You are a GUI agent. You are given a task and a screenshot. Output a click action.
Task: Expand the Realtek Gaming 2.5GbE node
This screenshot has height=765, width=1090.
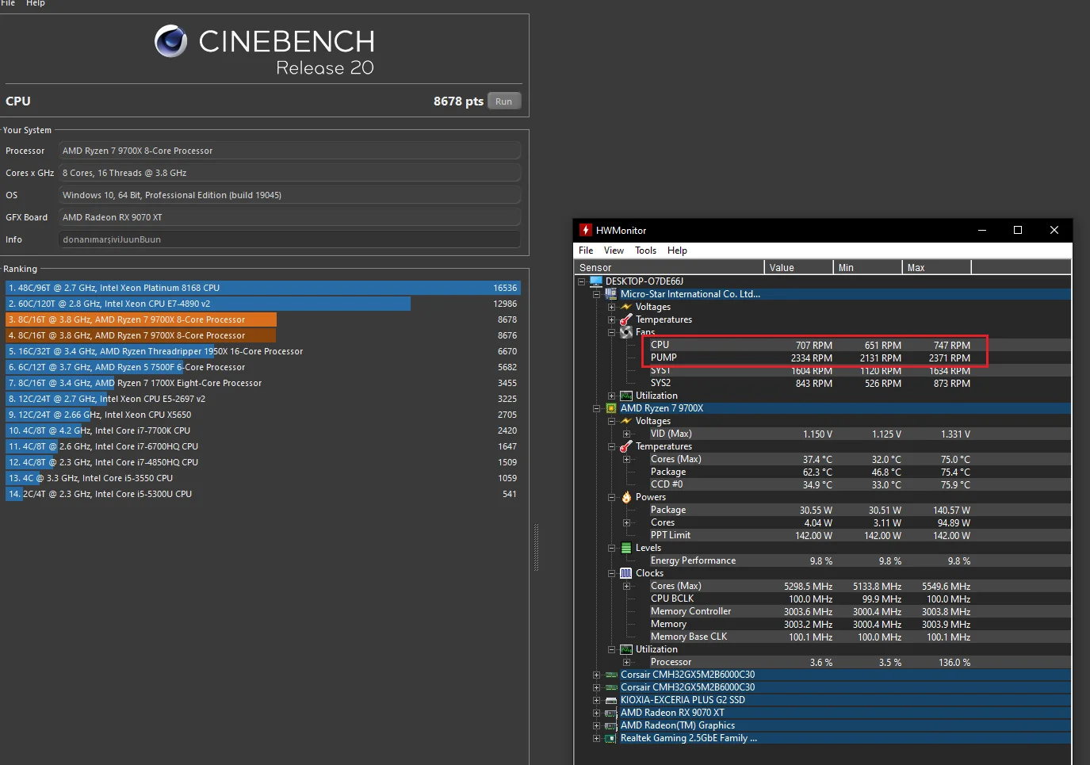[x=596, y=738]
